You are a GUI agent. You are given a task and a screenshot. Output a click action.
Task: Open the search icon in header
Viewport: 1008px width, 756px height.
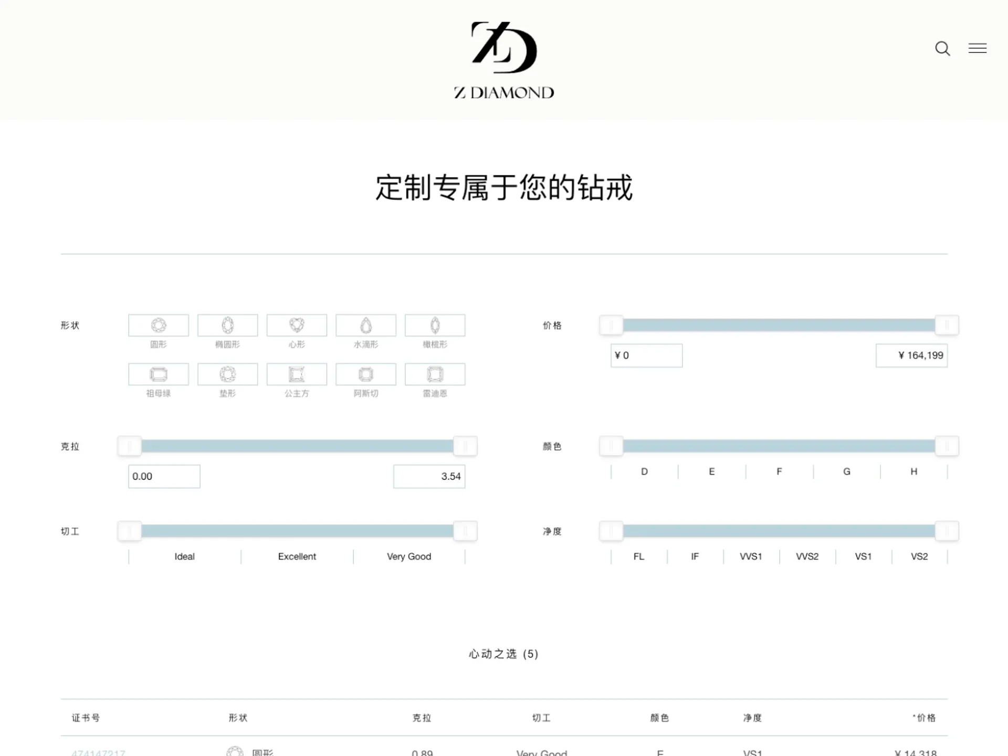942,49
